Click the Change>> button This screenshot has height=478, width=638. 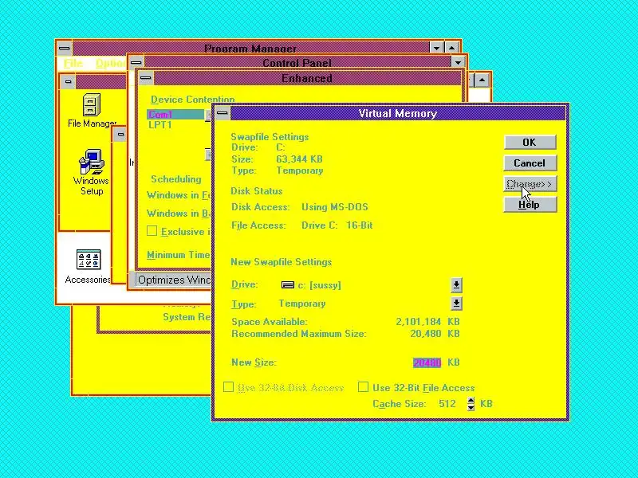point(530,184)
